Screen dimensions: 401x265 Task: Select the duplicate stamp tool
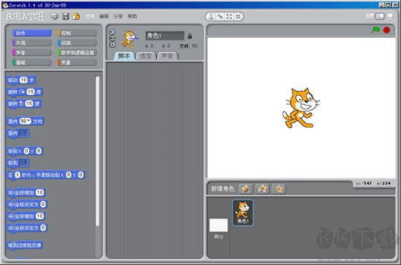coord(211,17)
